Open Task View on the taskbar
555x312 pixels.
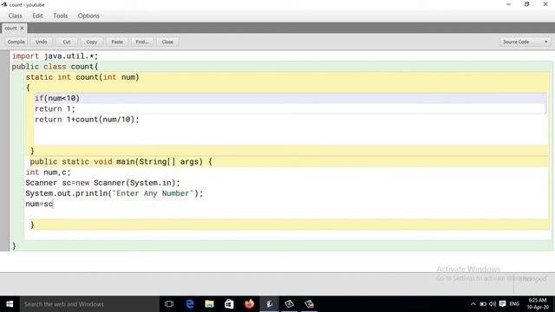coord(169,304)
